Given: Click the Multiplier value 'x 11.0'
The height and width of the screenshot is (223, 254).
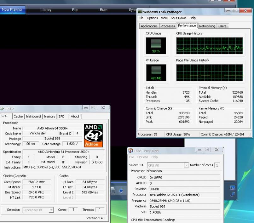Looking at the screenshot, I should tap(37, 187).
